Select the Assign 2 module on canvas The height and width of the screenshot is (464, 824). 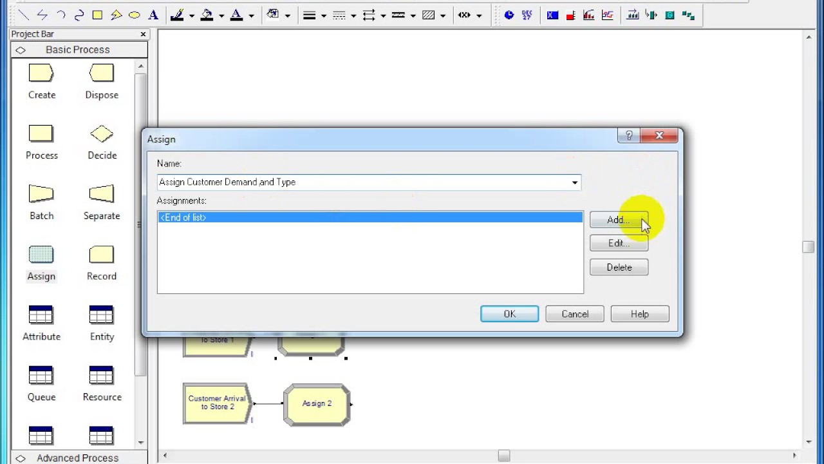coord(317,404)
